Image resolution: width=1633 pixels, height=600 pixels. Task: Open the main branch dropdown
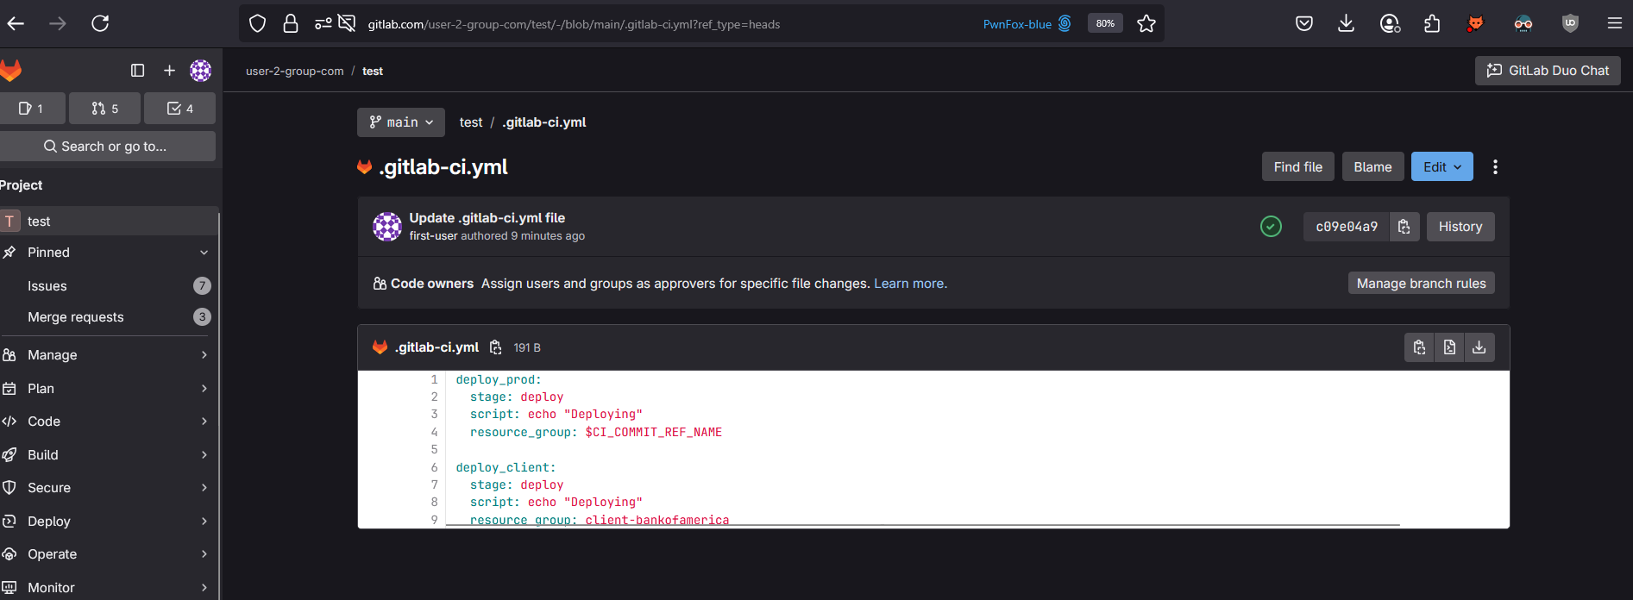tap(401, 122)
